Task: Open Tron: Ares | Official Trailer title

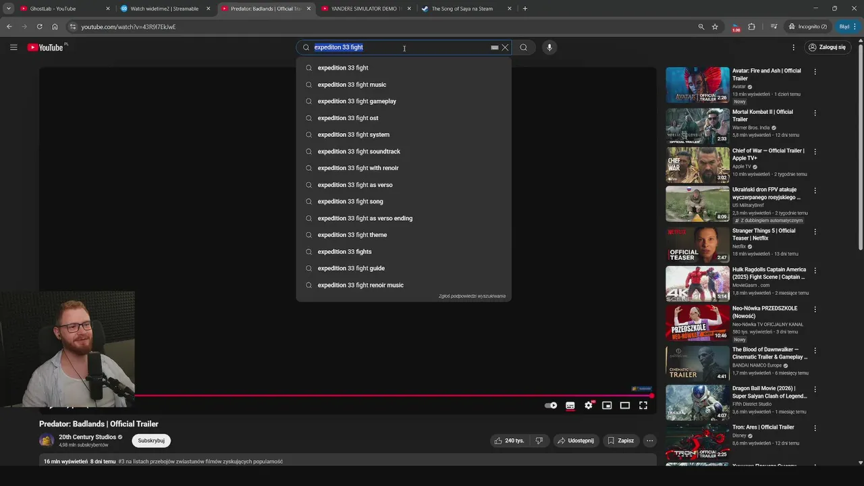Action: point(763,427)
